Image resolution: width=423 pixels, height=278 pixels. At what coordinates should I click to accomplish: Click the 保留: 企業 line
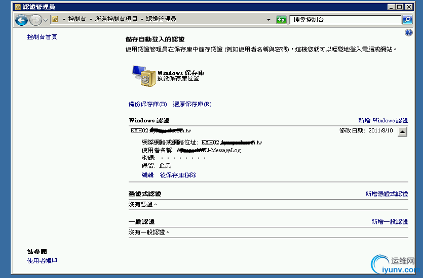[156, 166]
